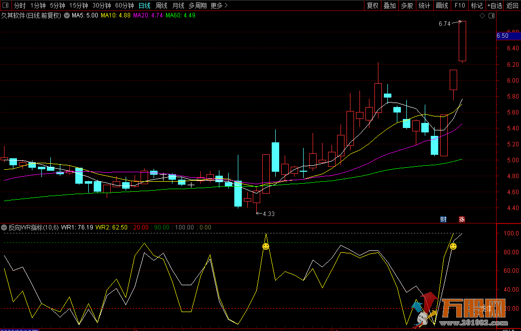Expand main chart indicator dropdown arrow

pyautogui.click(x=67, y=15)
